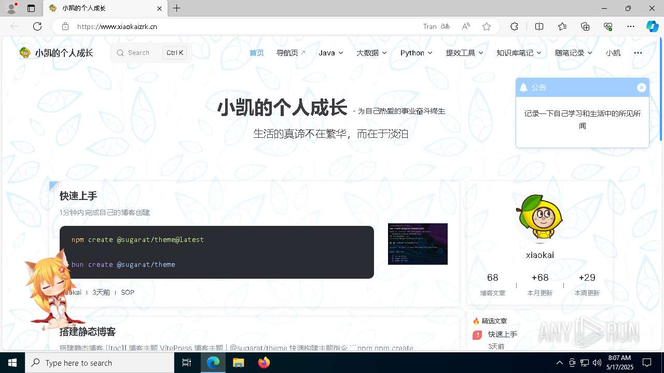Open Task View on taskbar

pyautogui.click(x=187, y=363)
